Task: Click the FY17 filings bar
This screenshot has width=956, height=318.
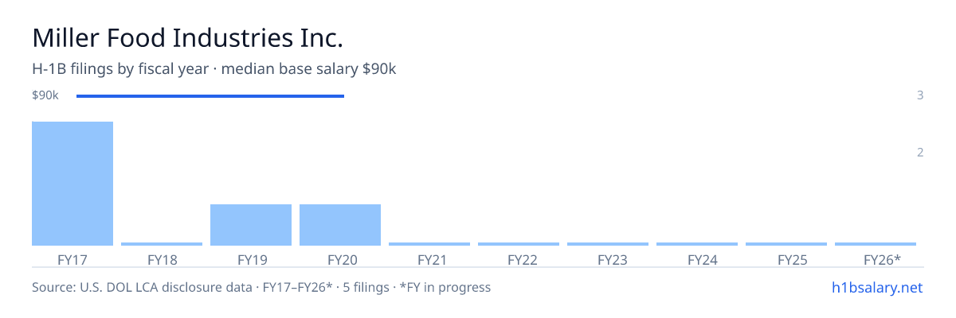Action: (x=72, y=184)
